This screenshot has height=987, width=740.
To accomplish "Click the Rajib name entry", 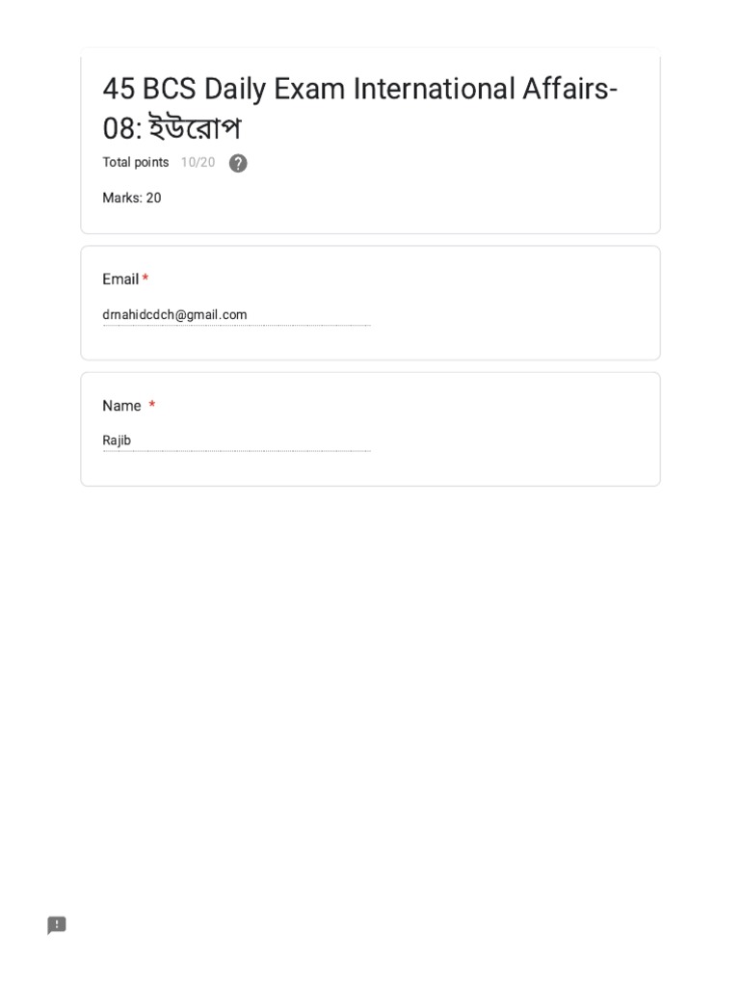I will click(x=117, y=440).
